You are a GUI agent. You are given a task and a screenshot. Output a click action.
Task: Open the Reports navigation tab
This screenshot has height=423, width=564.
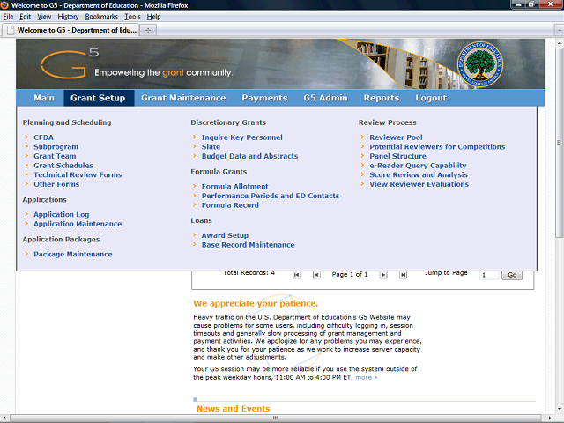382,98
